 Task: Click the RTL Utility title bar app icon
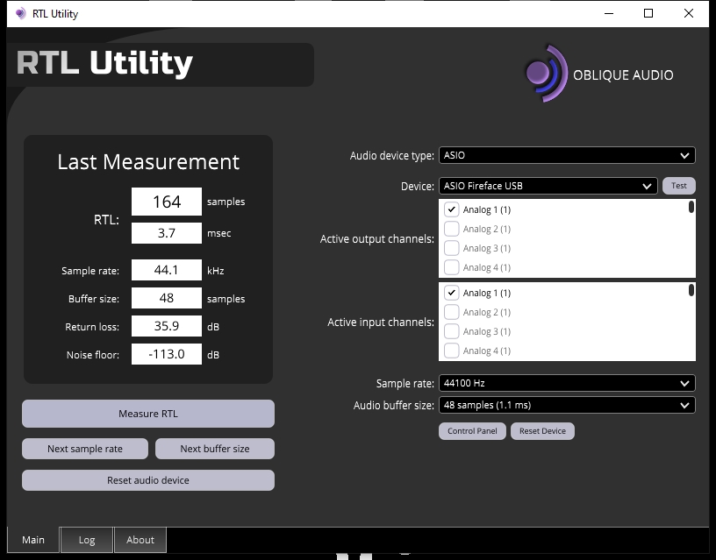point(20,14)
